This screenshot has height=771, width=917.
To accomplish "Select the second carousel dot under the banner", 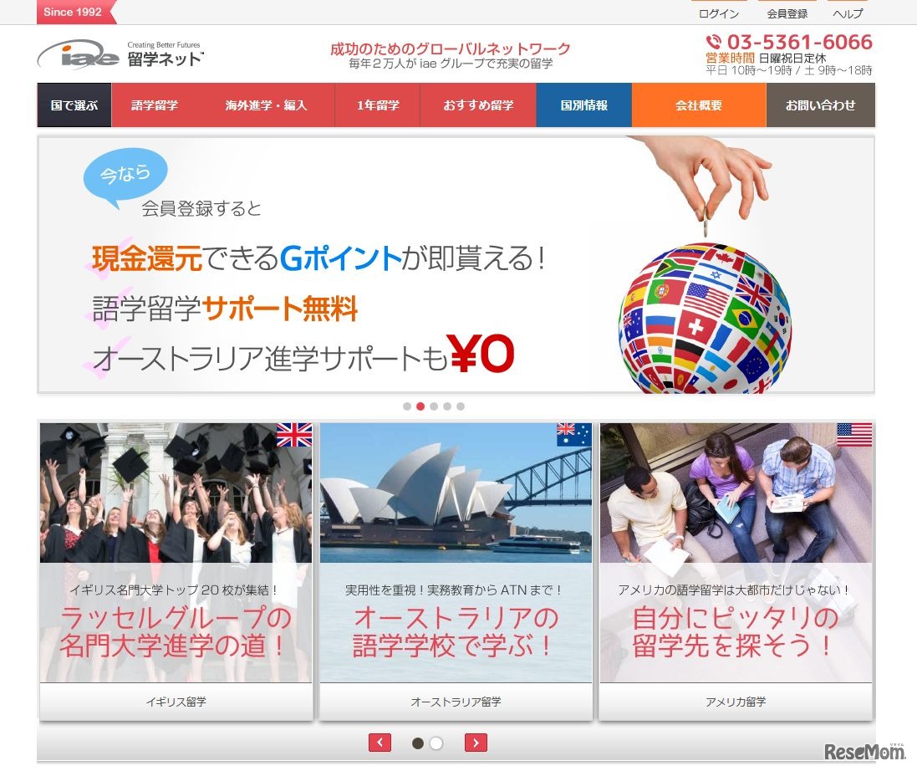I will tap(420, 406).
